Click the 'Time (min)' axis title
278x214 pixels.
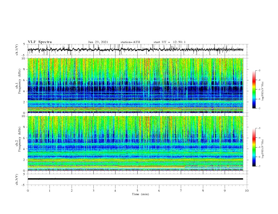coord(140,194)
